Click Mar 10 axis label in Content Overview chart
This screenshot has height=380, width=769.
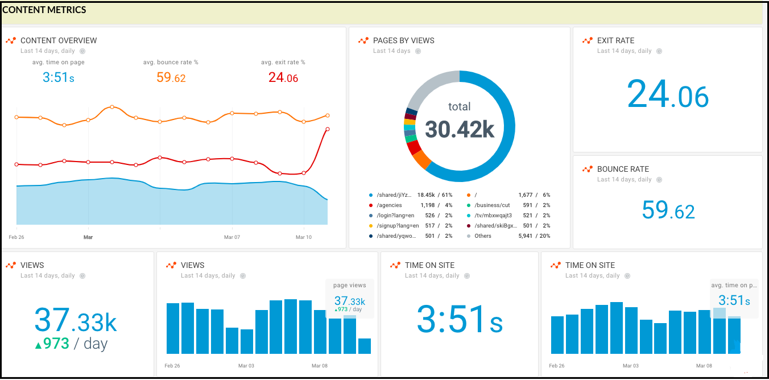(x=304, y=237)
